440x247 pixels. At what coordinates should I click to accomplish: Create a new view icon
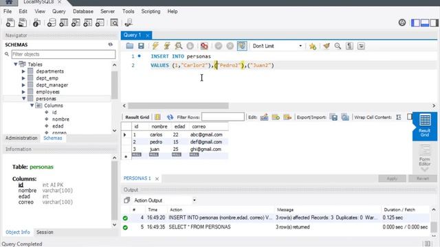coord(76,23)
